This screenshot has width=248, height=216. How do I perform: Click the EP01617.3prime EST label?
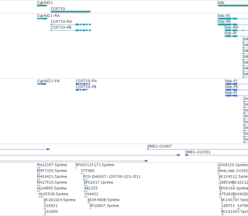(x=99, y=182)
